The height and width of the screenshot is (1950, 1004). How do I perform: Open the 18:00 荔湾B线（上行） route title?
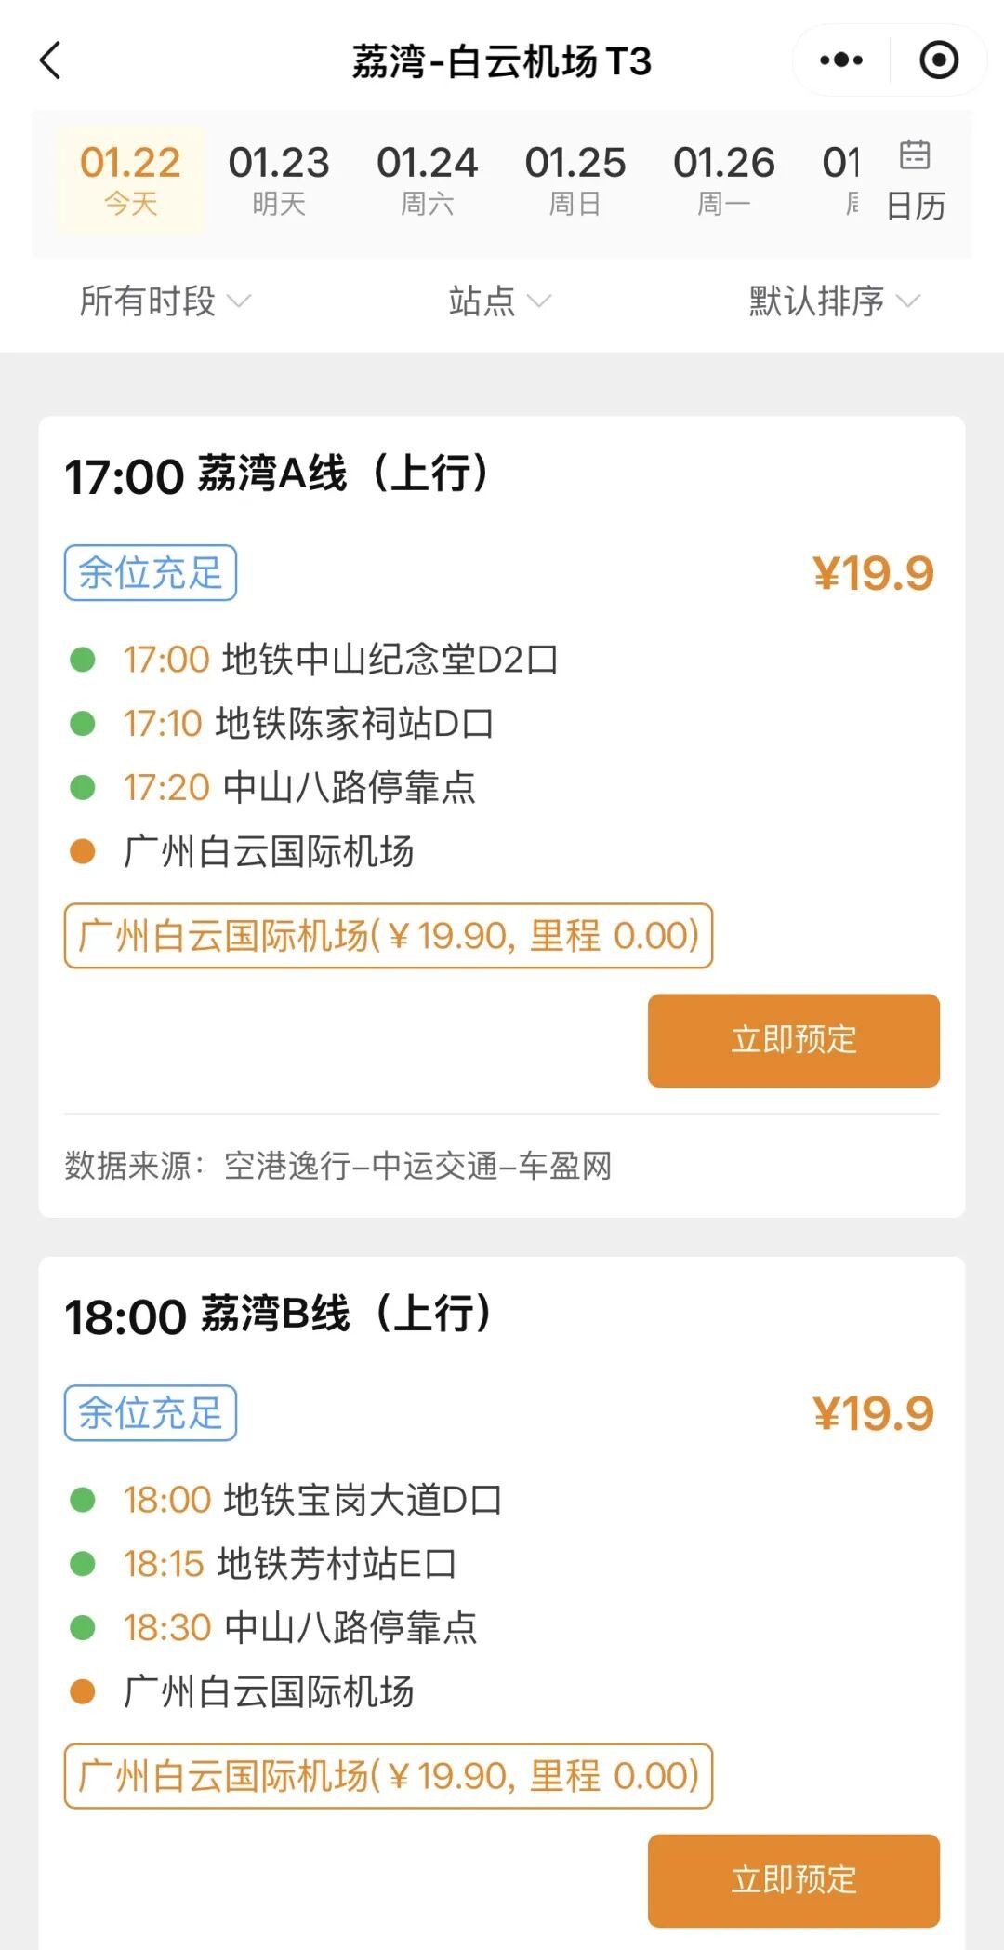coord(279,1316)
